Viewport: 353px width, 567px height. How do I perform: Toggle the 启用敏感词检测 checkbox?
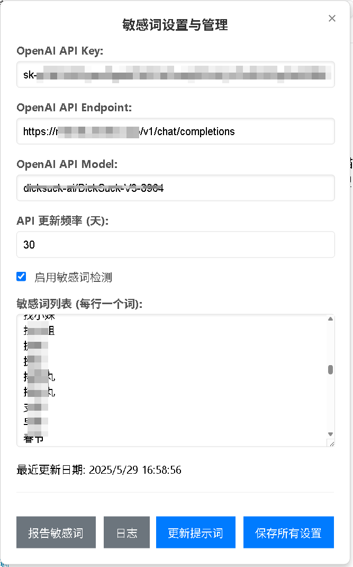pos(21,277)
